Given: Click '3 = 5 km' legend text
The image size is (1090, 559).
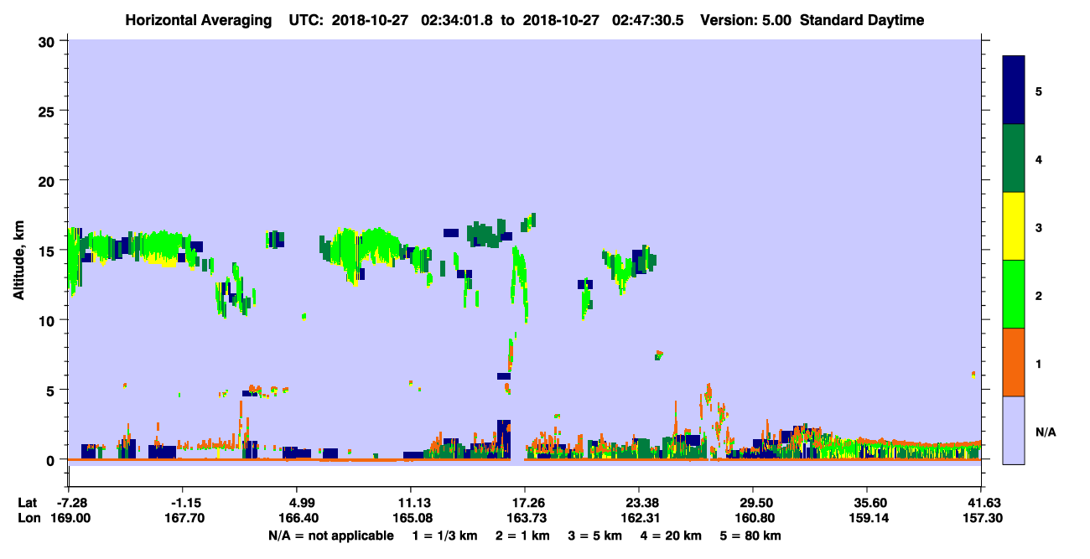Looking at the screenshot, I should (595, 536).
